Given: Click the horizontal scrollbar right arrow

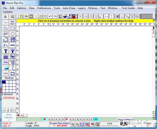Looking at the screenshot, I should pos(154,115).
